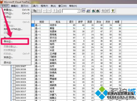
Task: Select the name cell 米莉
Action: (x=58, y=50)
